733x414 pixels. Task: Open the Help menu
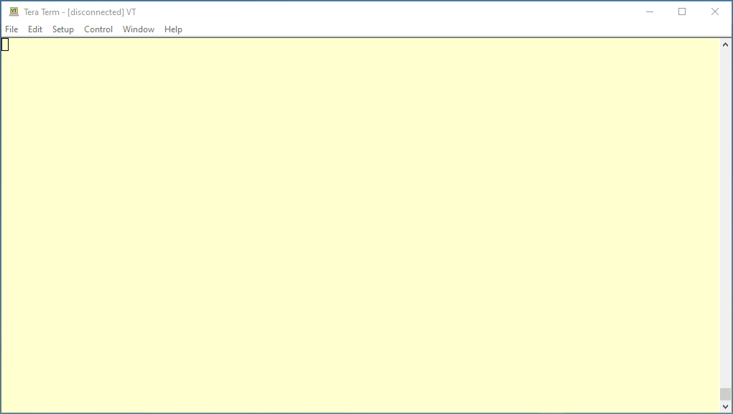tap(173, 29)
